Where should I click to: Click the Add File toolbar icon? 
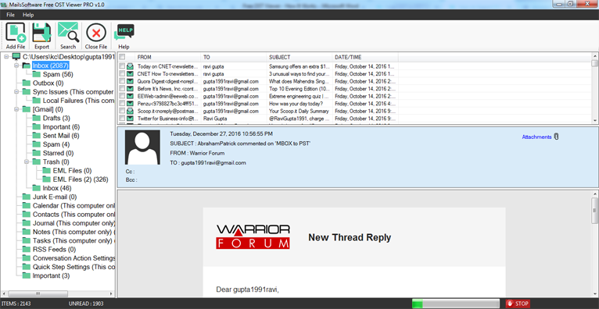coord(16,33)
